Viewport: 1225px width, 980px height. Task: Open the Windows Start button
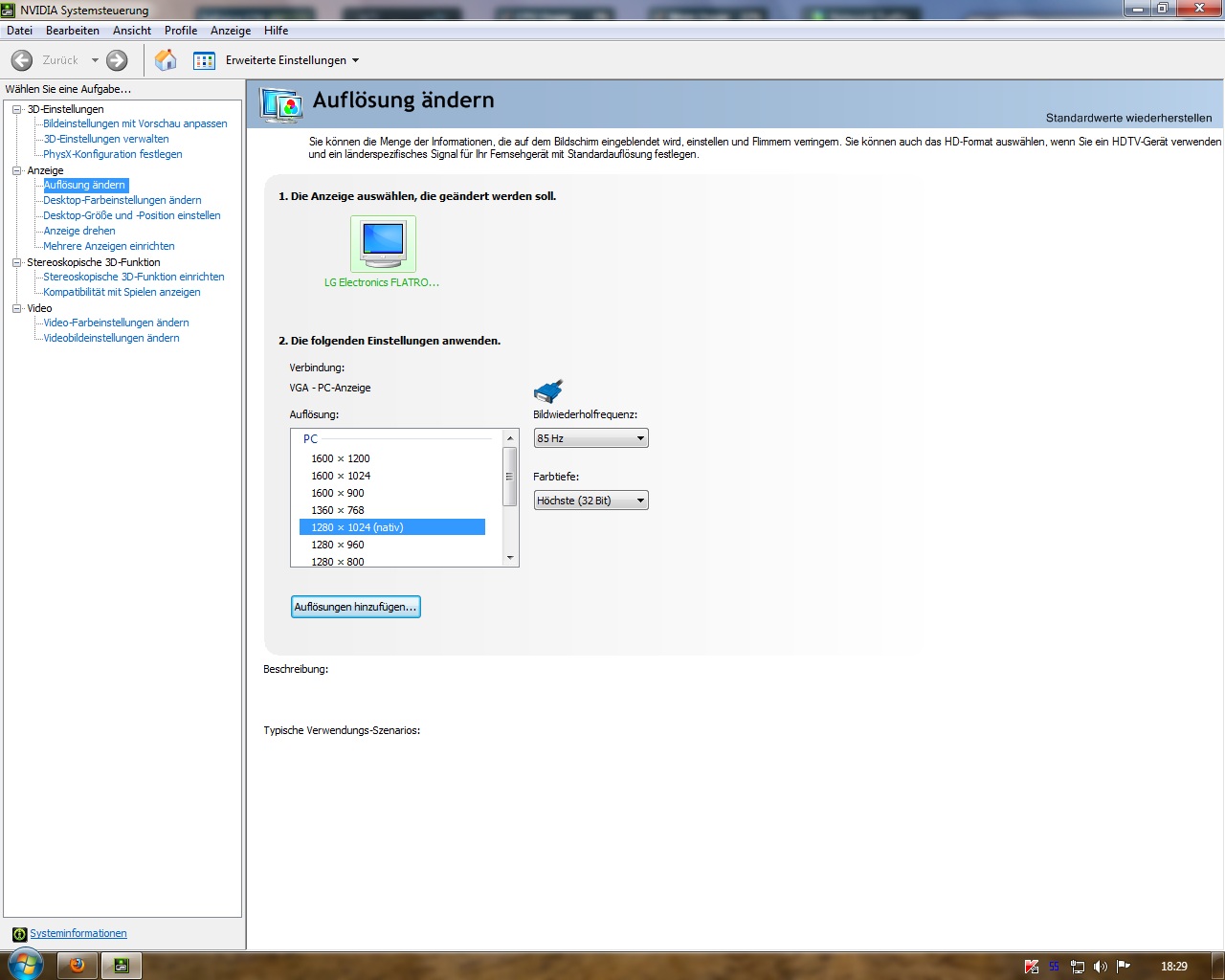coord(26,965)
